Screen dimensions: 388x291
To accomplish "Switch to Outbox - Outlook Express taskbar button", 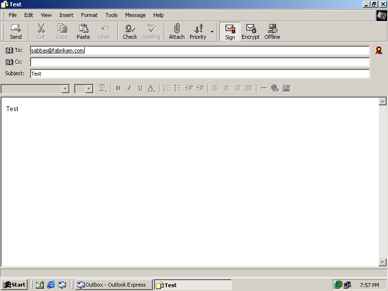I will 114,285.
